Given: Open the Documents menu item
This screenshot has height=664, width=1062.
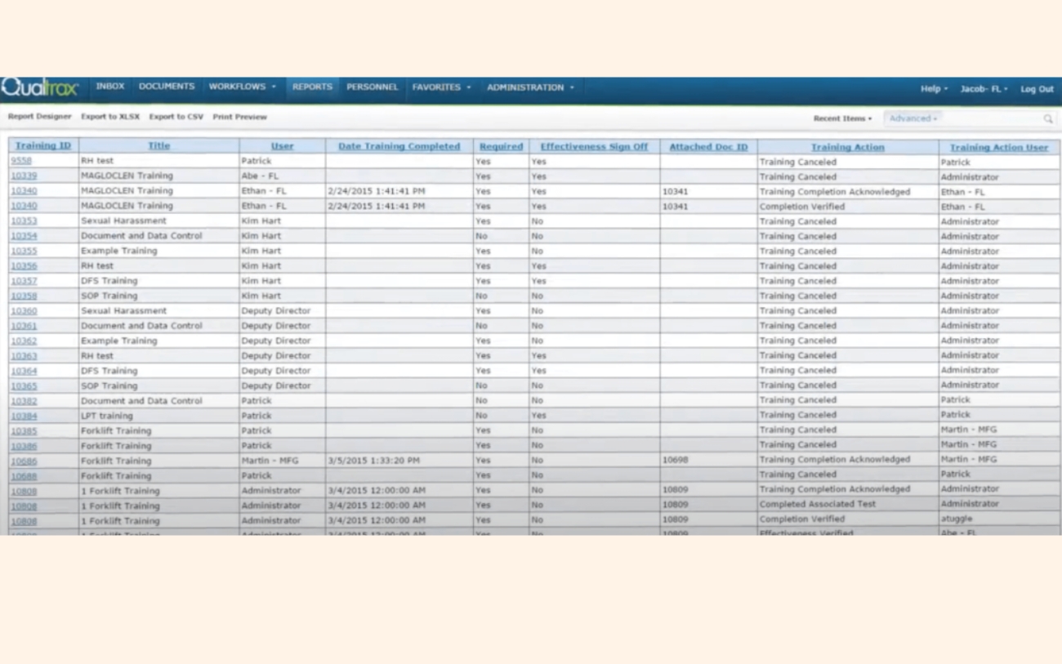Looking at the screenshot, I should (167, 87).
